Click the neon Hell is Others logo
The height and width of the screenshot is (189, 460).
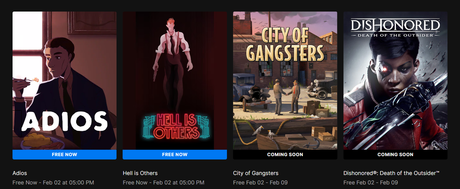[176, 126]
